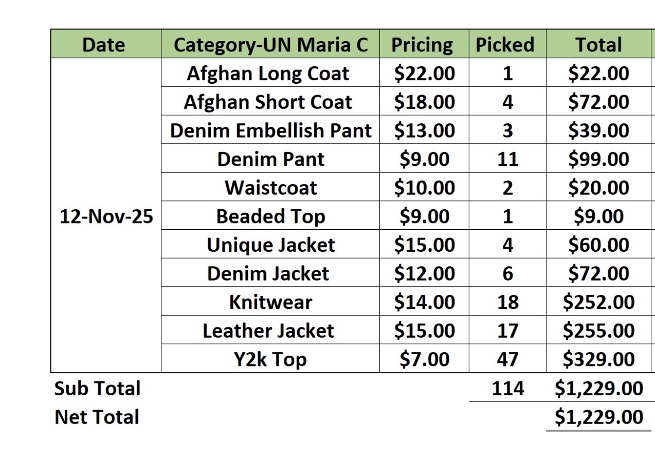The height and width of the screenshot is (460, 655).
Task: Click the Pricing column header
Action: [423, 45]
